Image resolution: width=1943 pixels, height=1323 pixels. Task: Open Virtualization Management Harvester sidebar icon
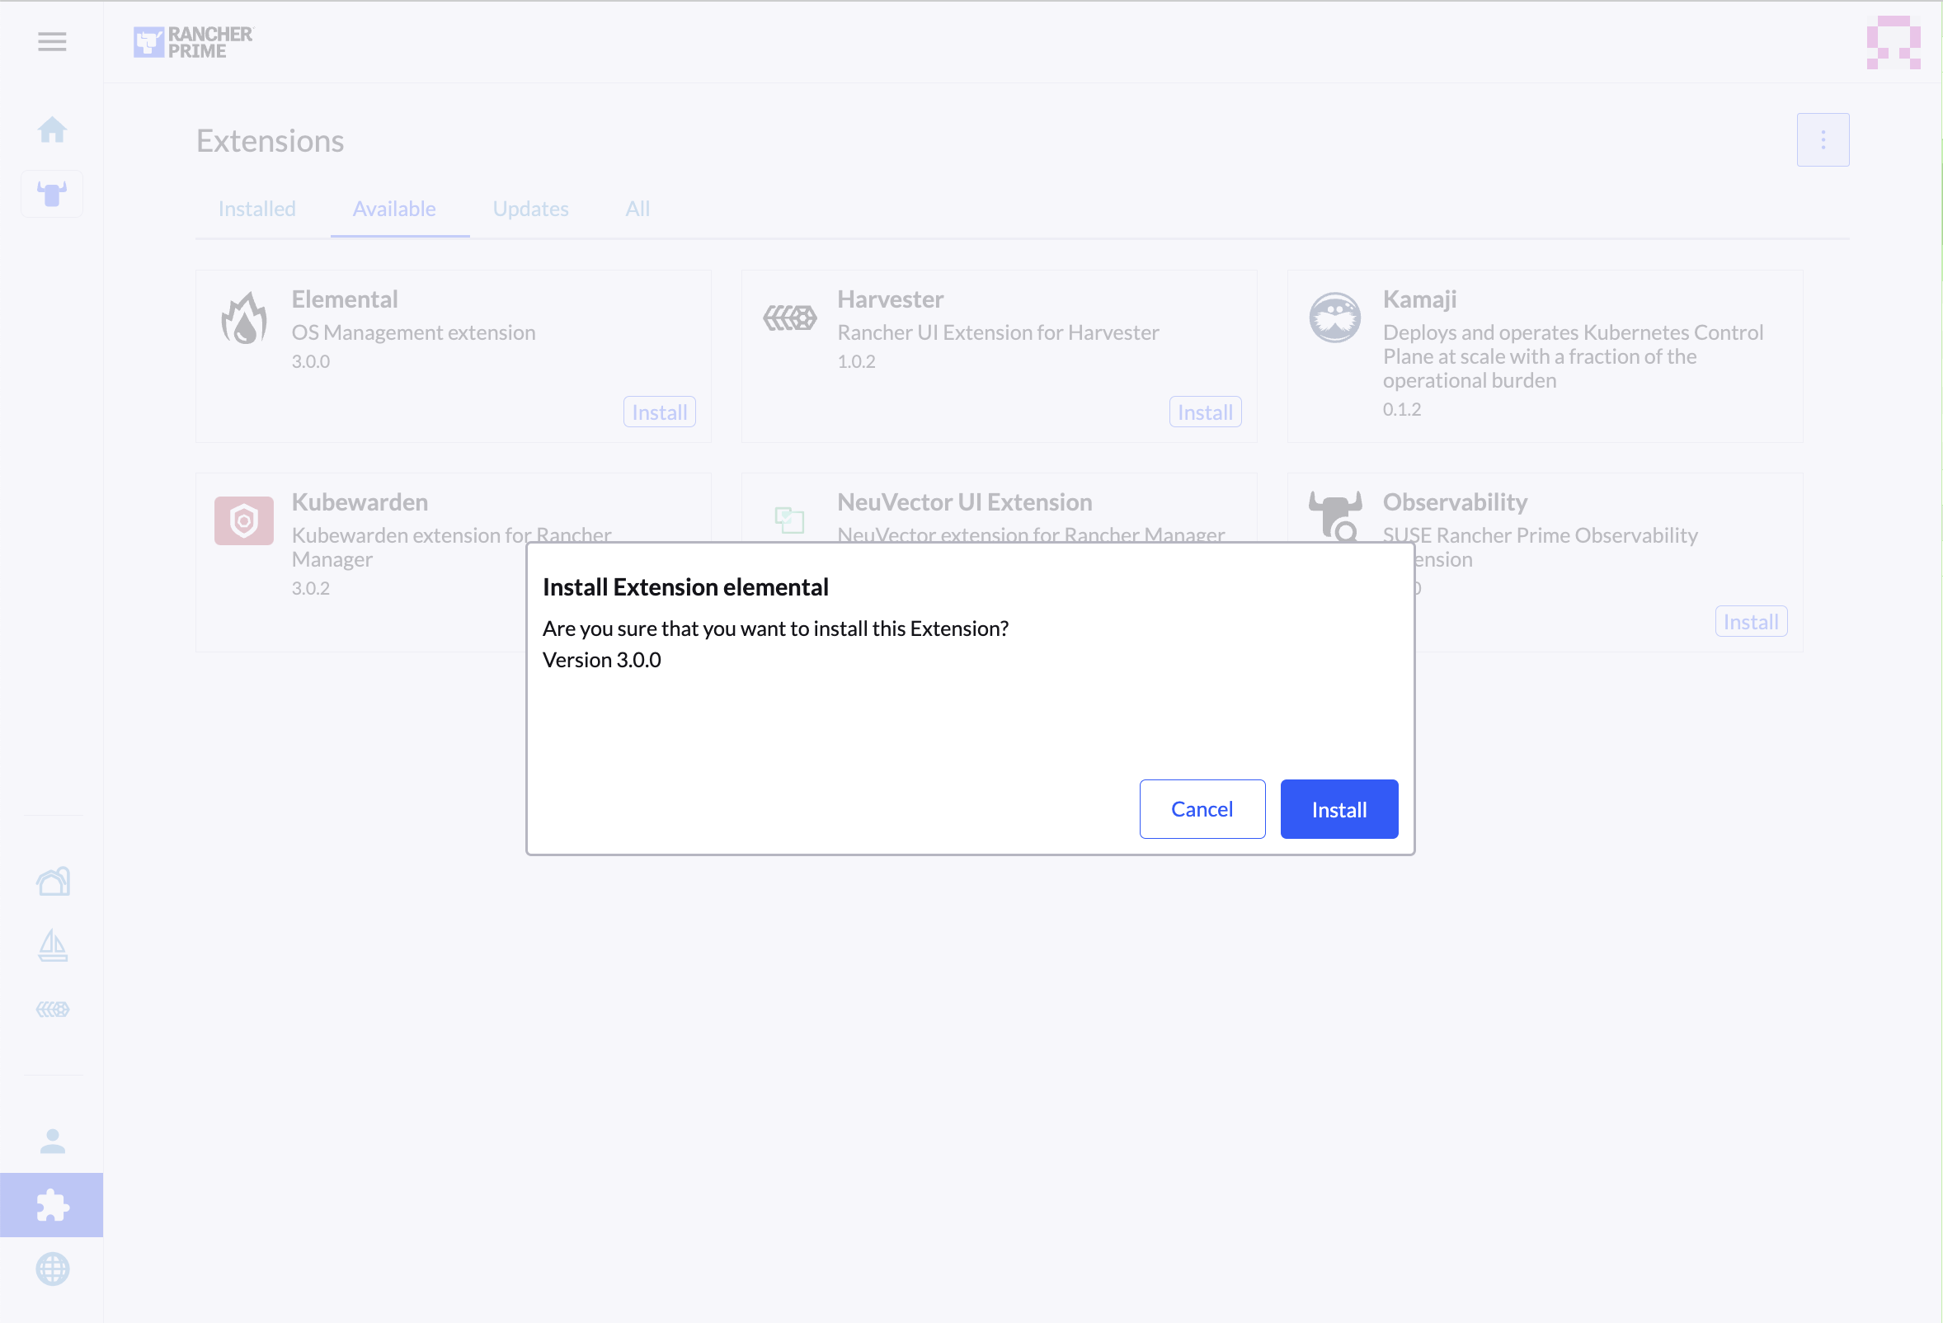(53, 1010)
